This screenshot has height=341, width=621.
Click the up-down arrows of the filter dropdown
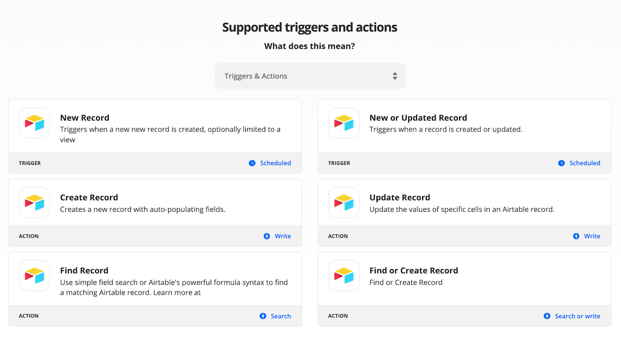pyautogui.click(x=395, y=76)
